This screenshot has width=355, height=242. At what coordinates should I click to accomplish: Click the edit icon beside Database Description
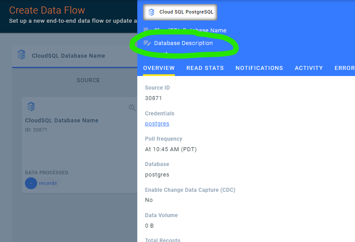click(x=147, y=43)
